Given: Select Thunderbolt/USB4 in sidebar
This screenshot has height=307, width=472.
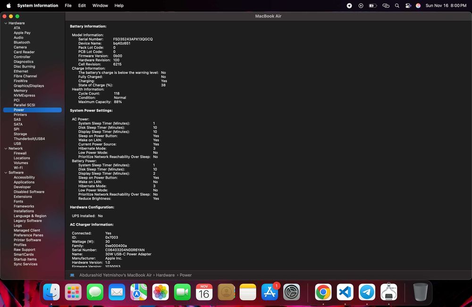Looking at the screenshot, I should (x=29, y=139).
